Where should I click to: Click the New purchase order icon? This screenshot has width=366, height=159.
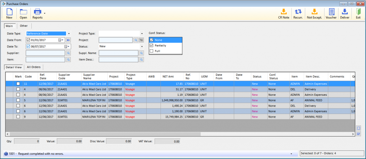(x=9, y=12)
